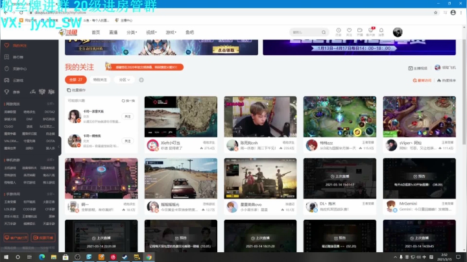Open the 云游戏 gamepad sidebar item
The image size is (467, 262).
pyautogui.click(x=14, y=80)
